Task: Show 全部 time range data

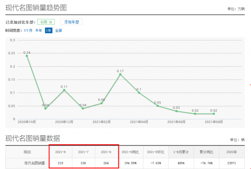Action: 59,30
